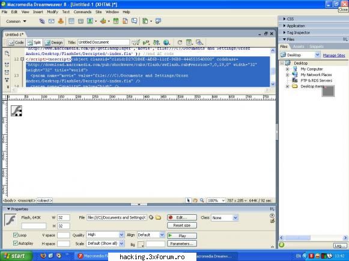The height and width of the screenshot is (261, 349).
Task: Click the Preview in Browser globe icon
Action: point(166,43)
